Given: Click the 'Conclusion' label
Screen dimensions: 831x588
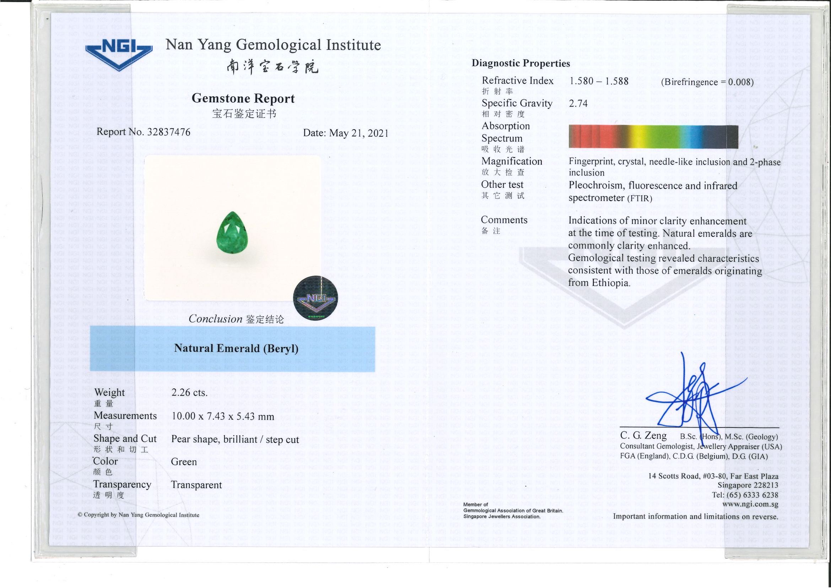Looking at the screenshot, I should tap(216, 318).
